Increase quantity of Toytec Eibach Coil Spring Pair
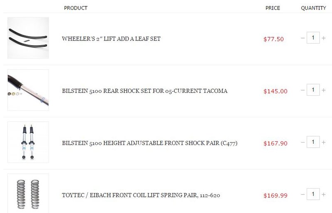 324,194
